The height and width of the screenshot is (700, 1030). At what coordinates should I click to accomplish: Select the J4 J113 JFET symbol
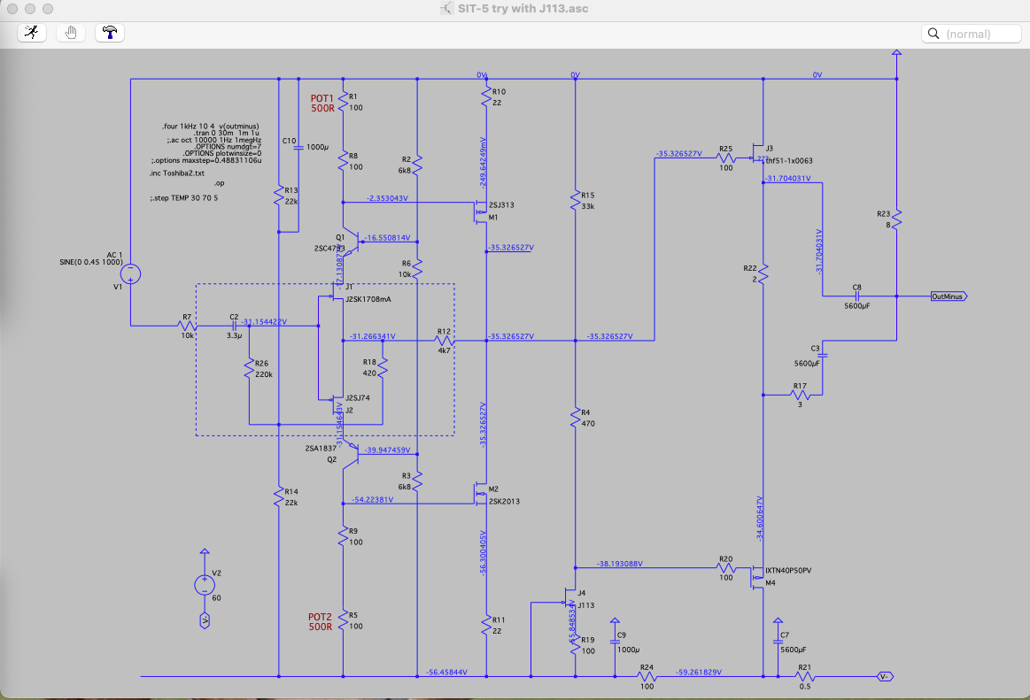(569, 599)
